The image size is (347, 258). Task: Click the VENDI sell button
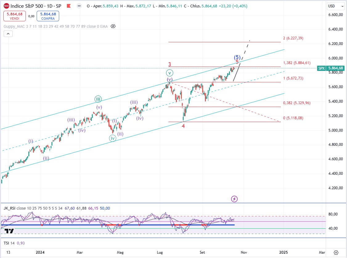14,16
